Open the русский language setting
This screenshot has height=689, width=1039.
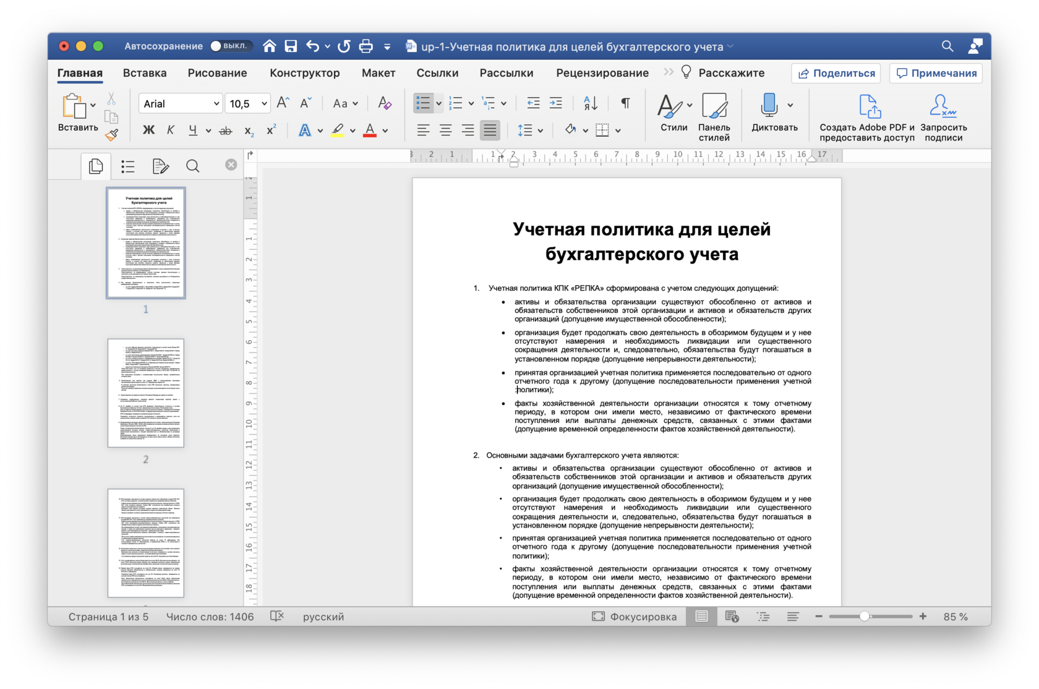(x=323, y=617)
